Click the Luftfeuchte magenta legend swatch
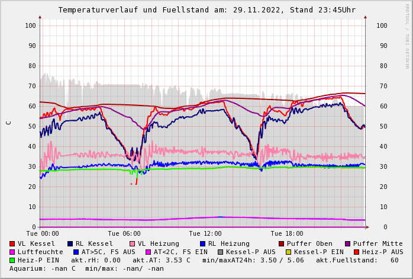The image size is (413, 279). [12, 252]
